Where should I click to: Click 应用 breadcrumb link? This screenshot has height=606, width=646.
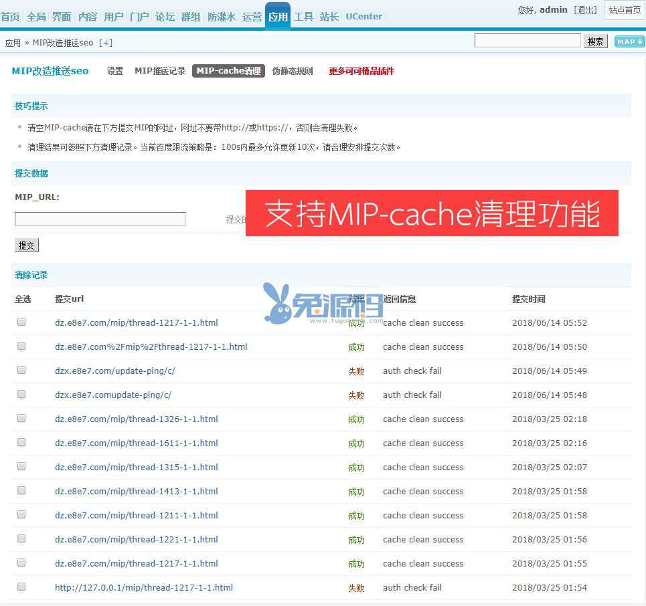pyautogui.click(x=13, y=43)
